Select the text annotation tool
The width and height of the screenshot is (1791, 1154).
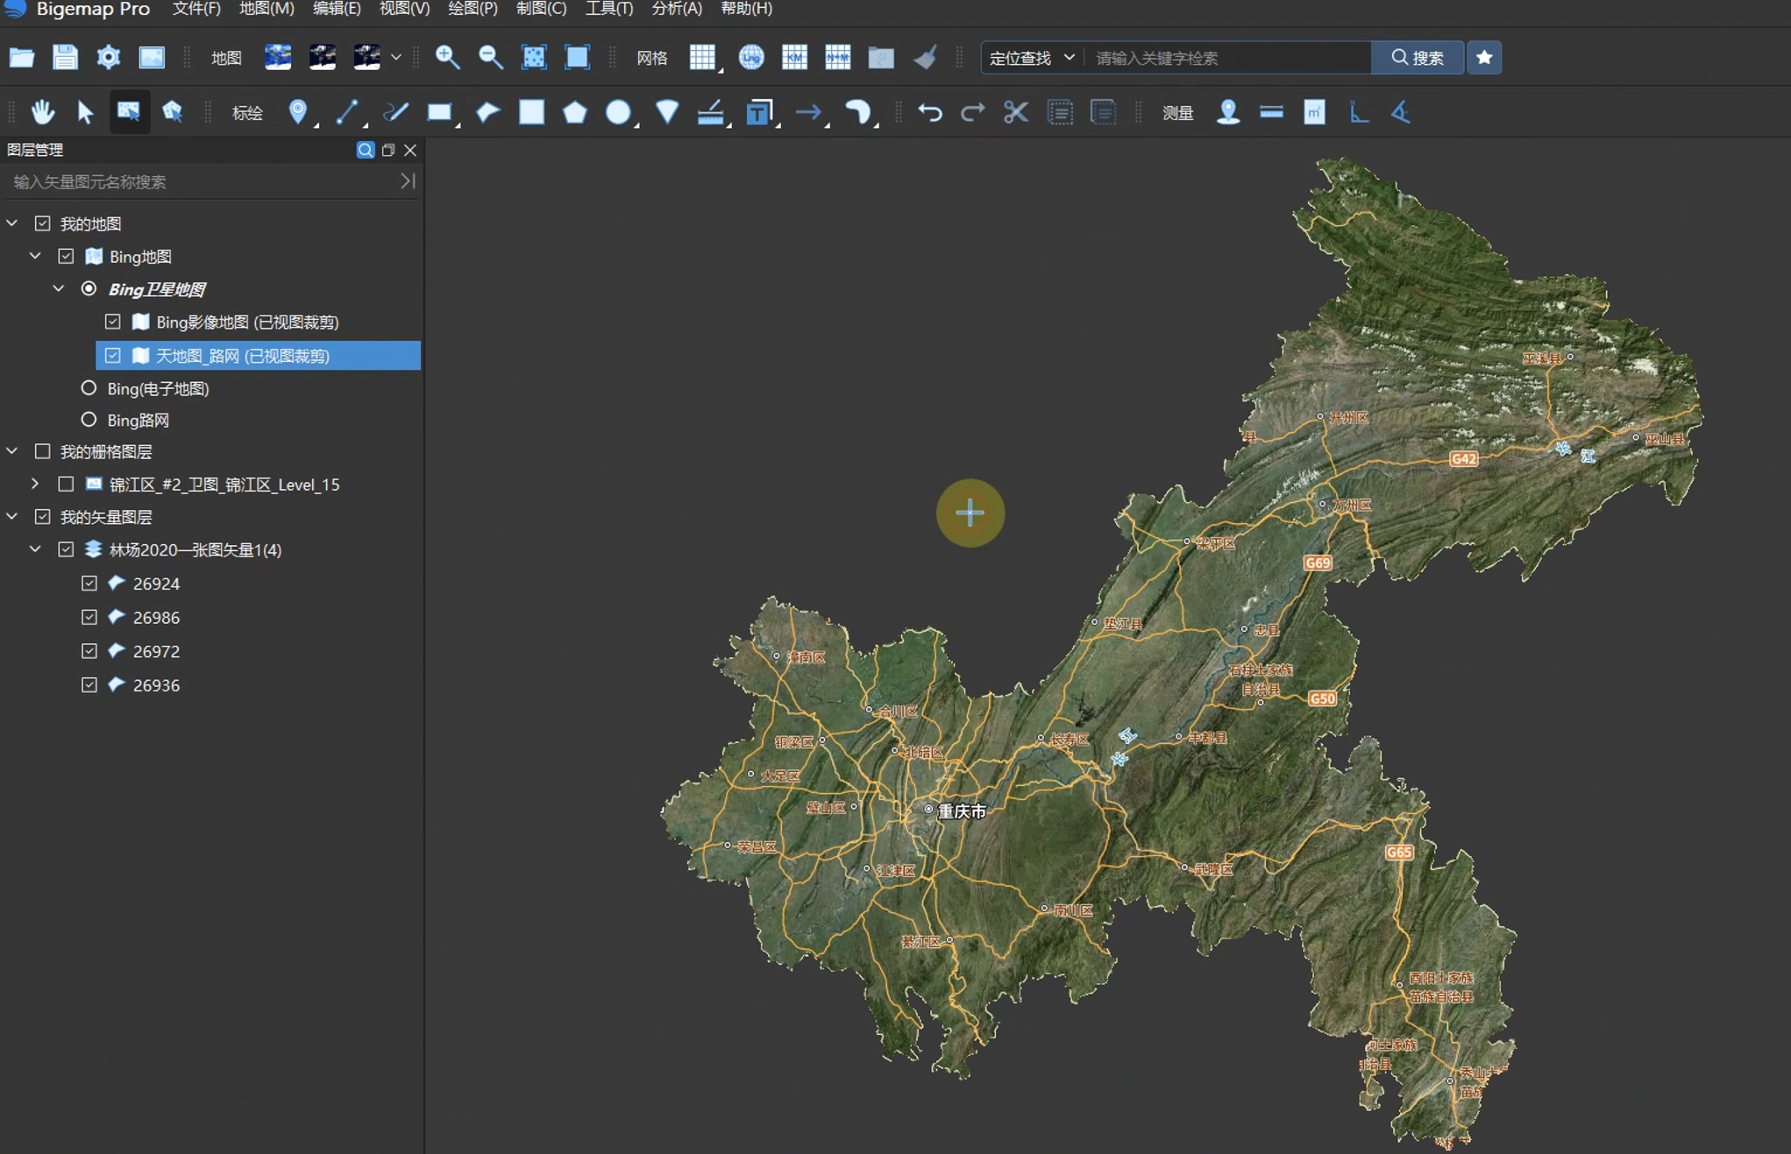click(x=759, y=112)
